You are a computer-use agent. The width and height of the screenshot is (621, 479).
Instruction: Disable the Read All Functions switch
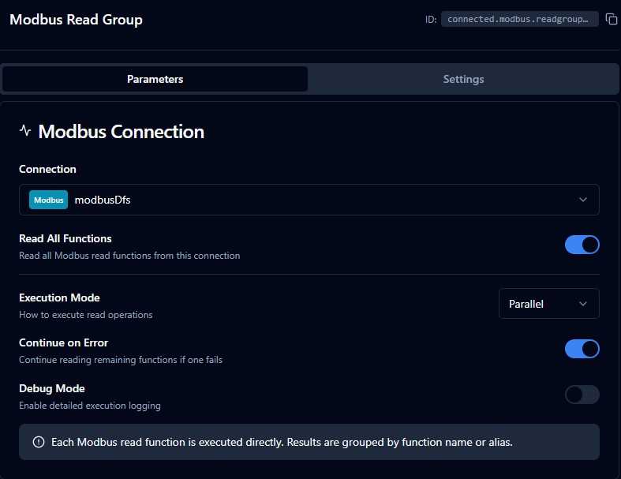point(582,245)
